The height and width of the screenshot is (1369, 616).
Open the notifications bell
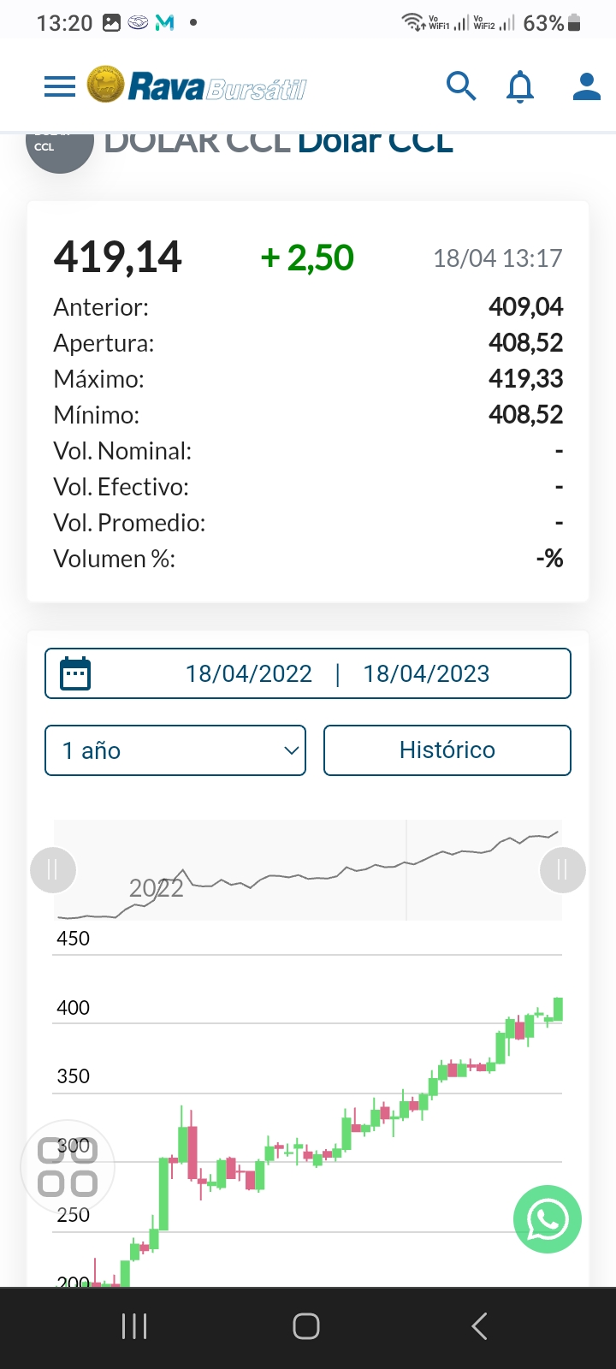520,86
